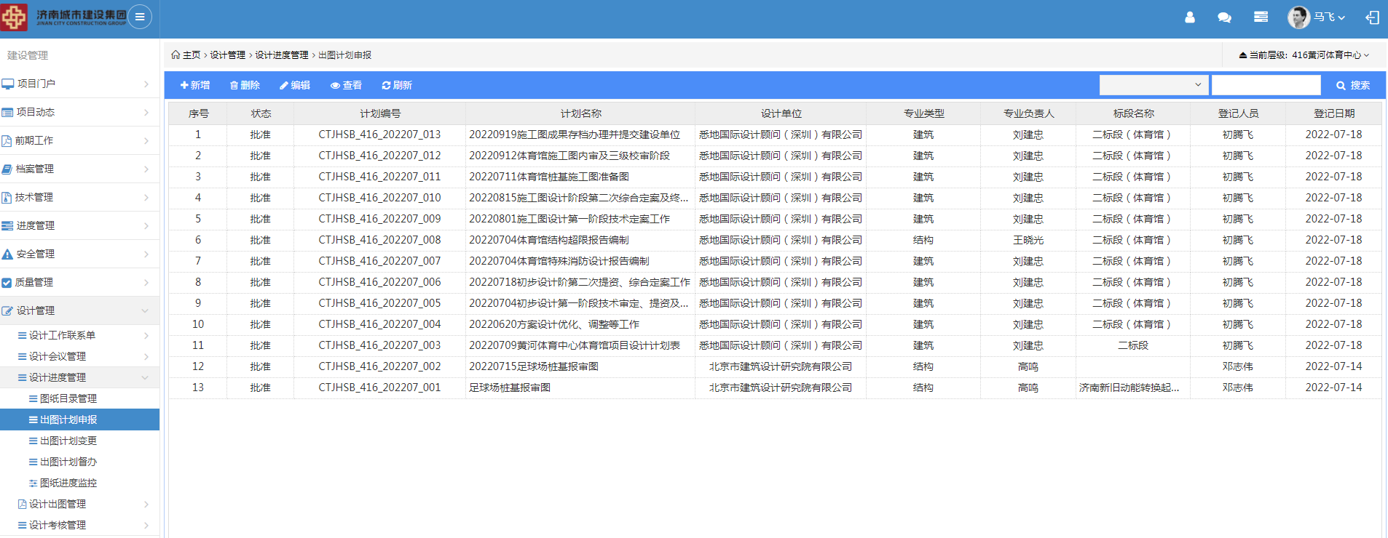
Task: Refresh the list with 刷新
Action: pos(397,85)
